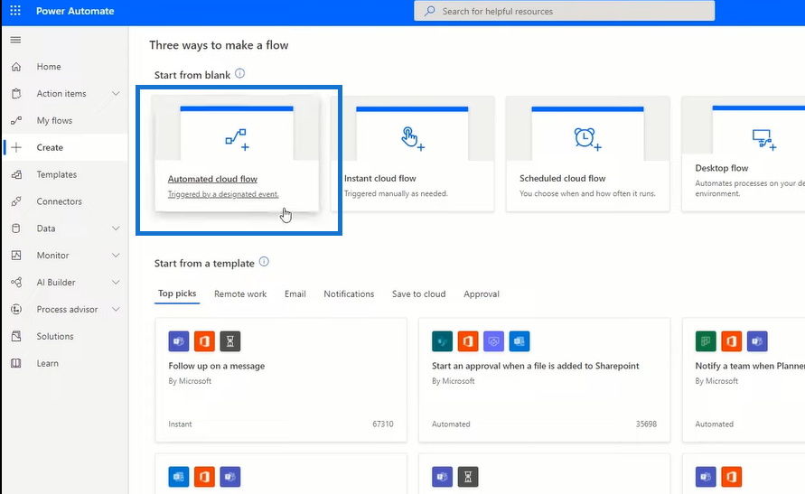Click the Templates icon in sidebar
The width and height of the screenshot is (805, 494).
click(x=16, y=174)
